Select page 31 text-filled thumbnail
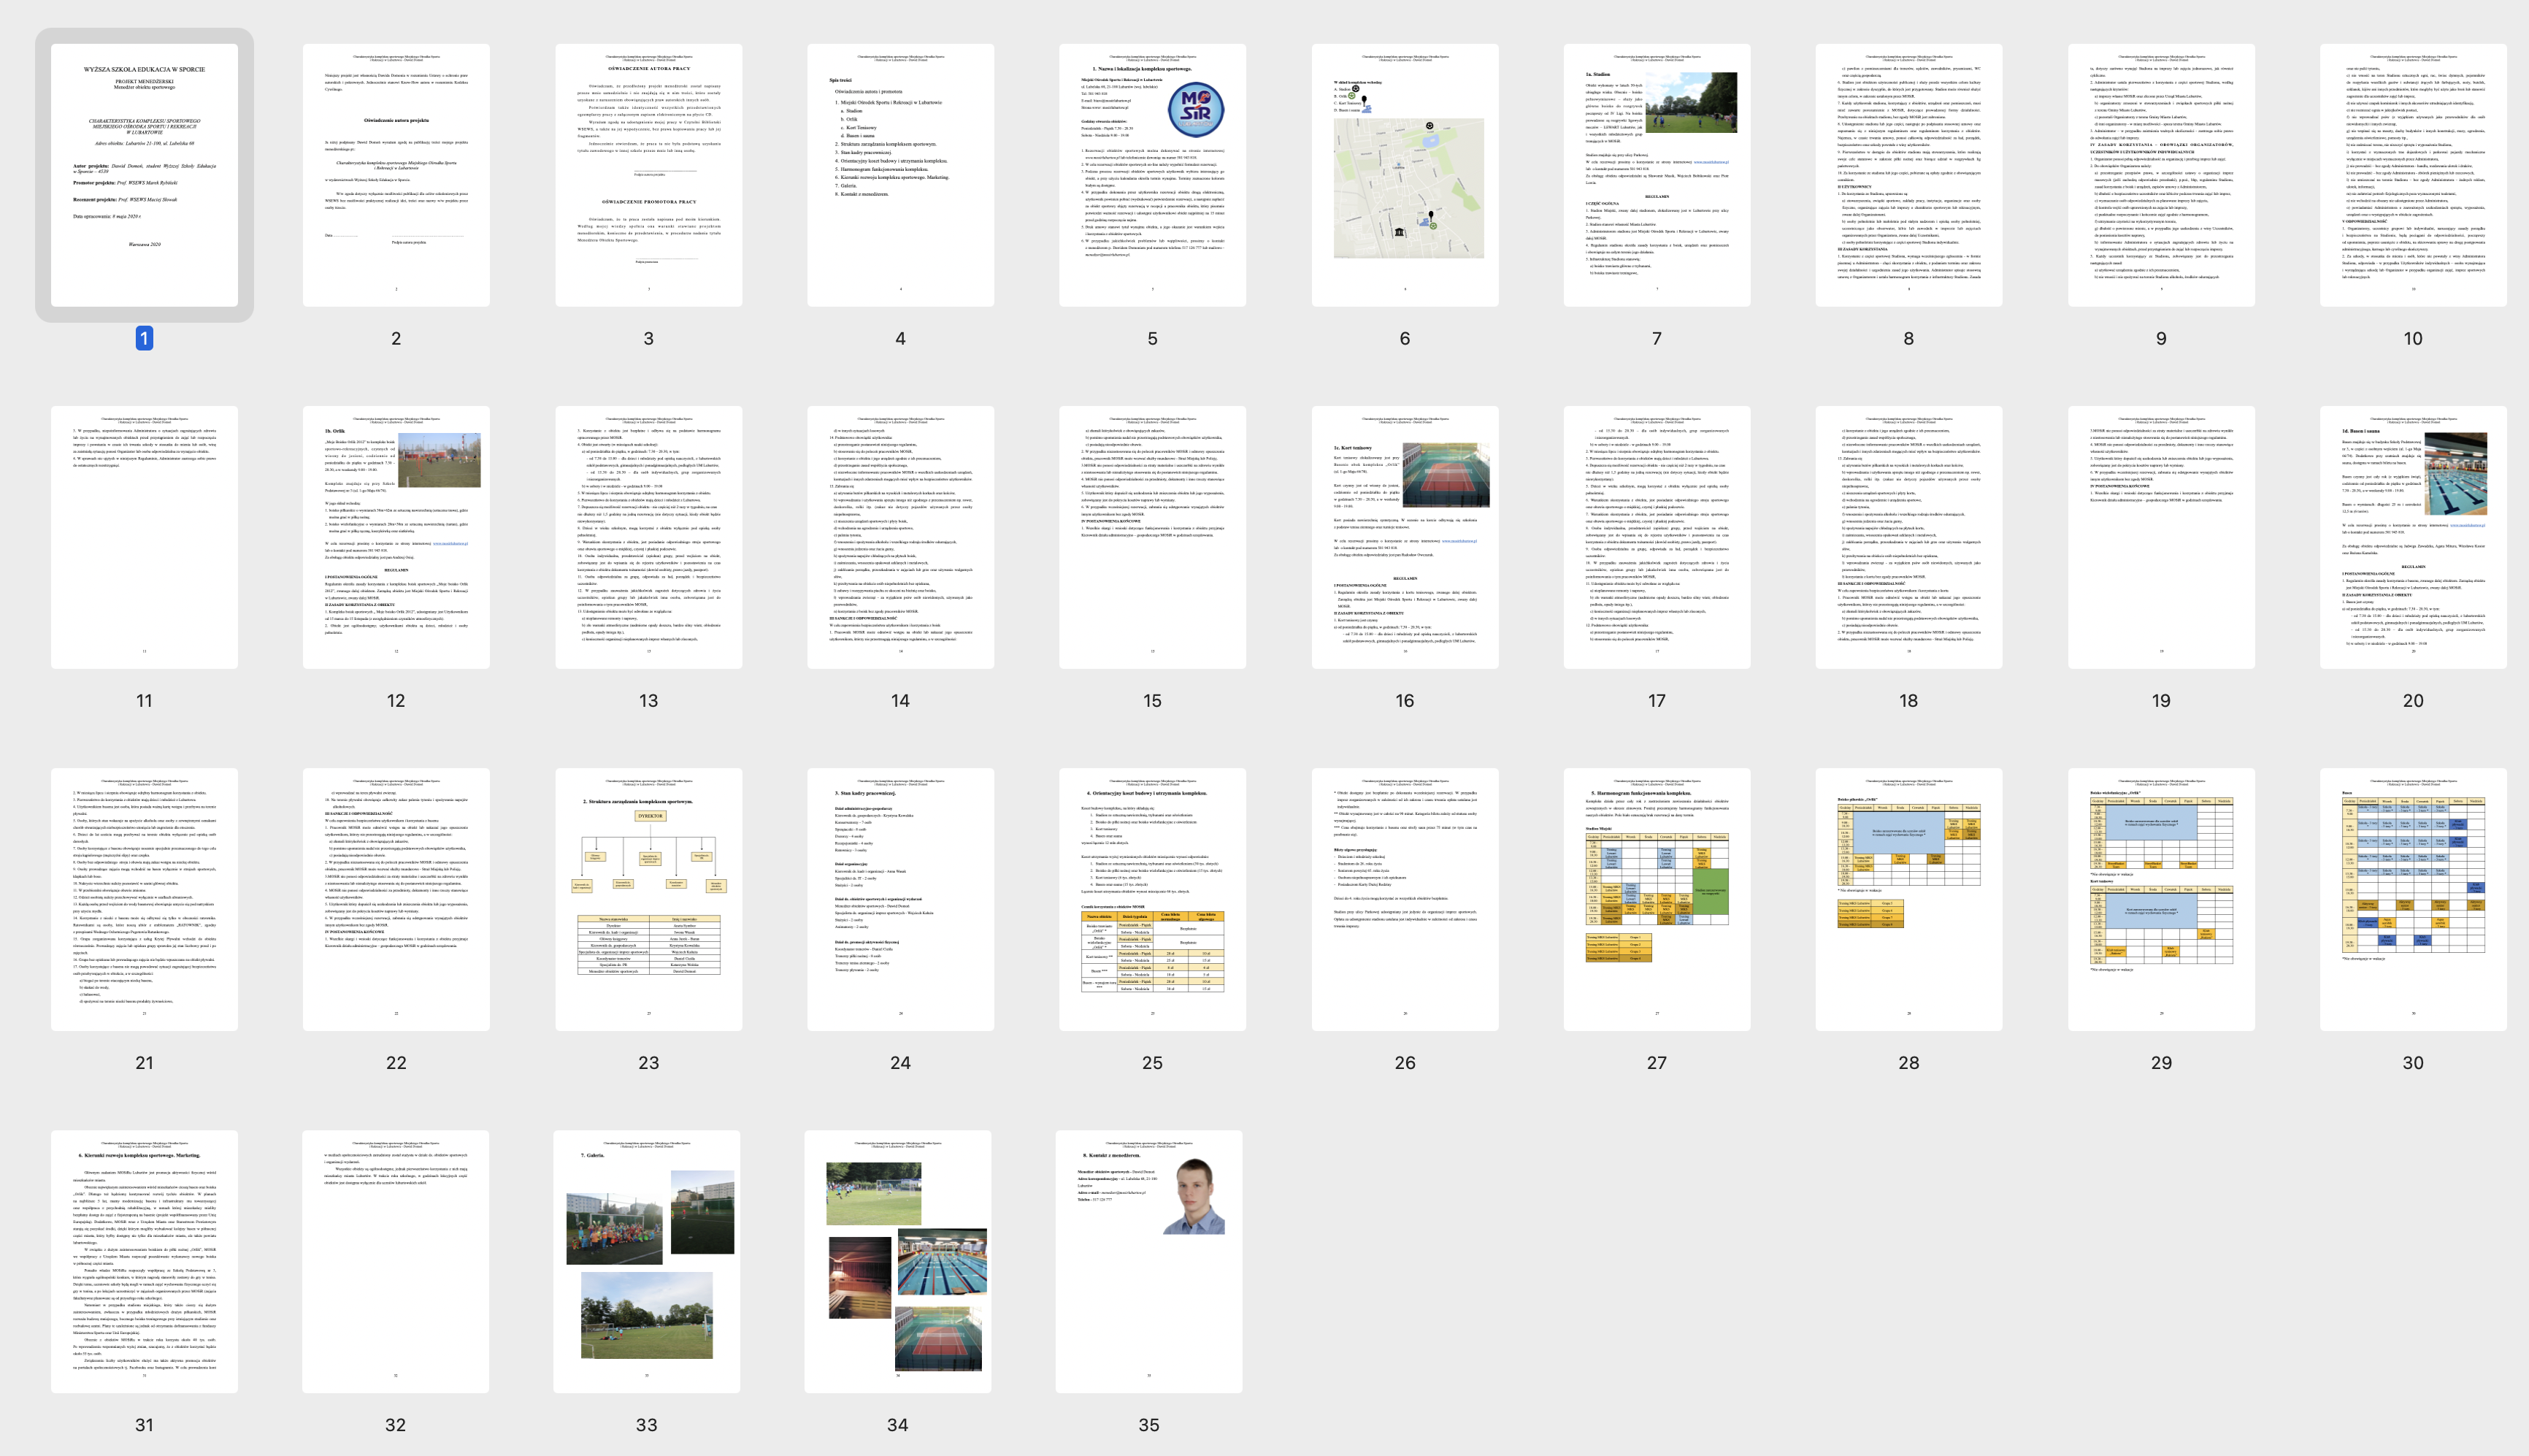Image resolution: width=2529 pixels, height=1456 pixels. tap(144, 1261)
